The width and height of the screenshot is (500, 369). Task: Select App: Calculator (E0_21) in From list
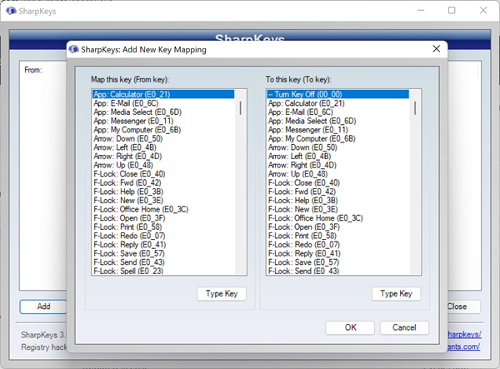pyautogui.click(x=163, y=94)
